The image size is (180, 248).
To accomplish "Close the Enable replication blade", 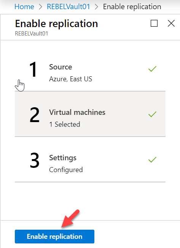I will pos(171,23).
